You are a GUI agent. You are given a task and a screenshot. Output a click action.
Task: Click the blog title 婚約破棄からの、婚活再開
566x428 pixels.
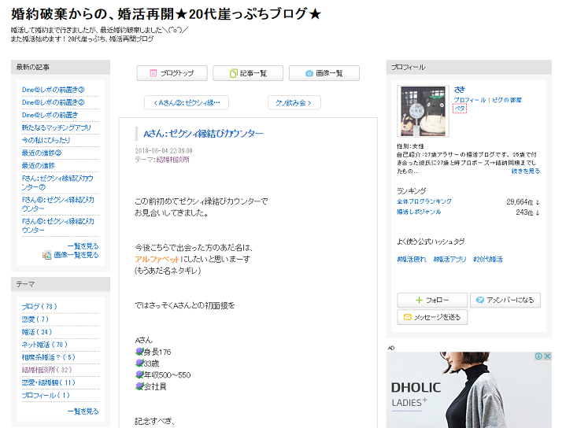coord(166,14)
